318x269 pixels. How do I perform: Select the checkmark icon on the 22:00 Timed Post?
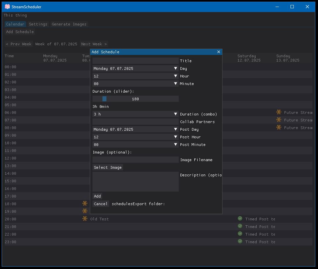pyautogui.click(x=240, y=234)
